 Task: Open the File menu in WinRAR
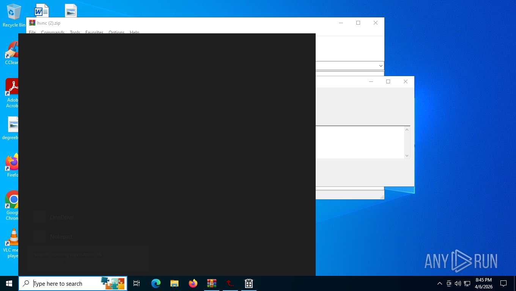point(32,32)
